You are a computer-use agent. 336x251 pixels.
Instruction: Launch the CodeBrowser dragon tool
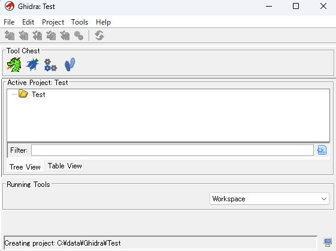tap(14, 65)
